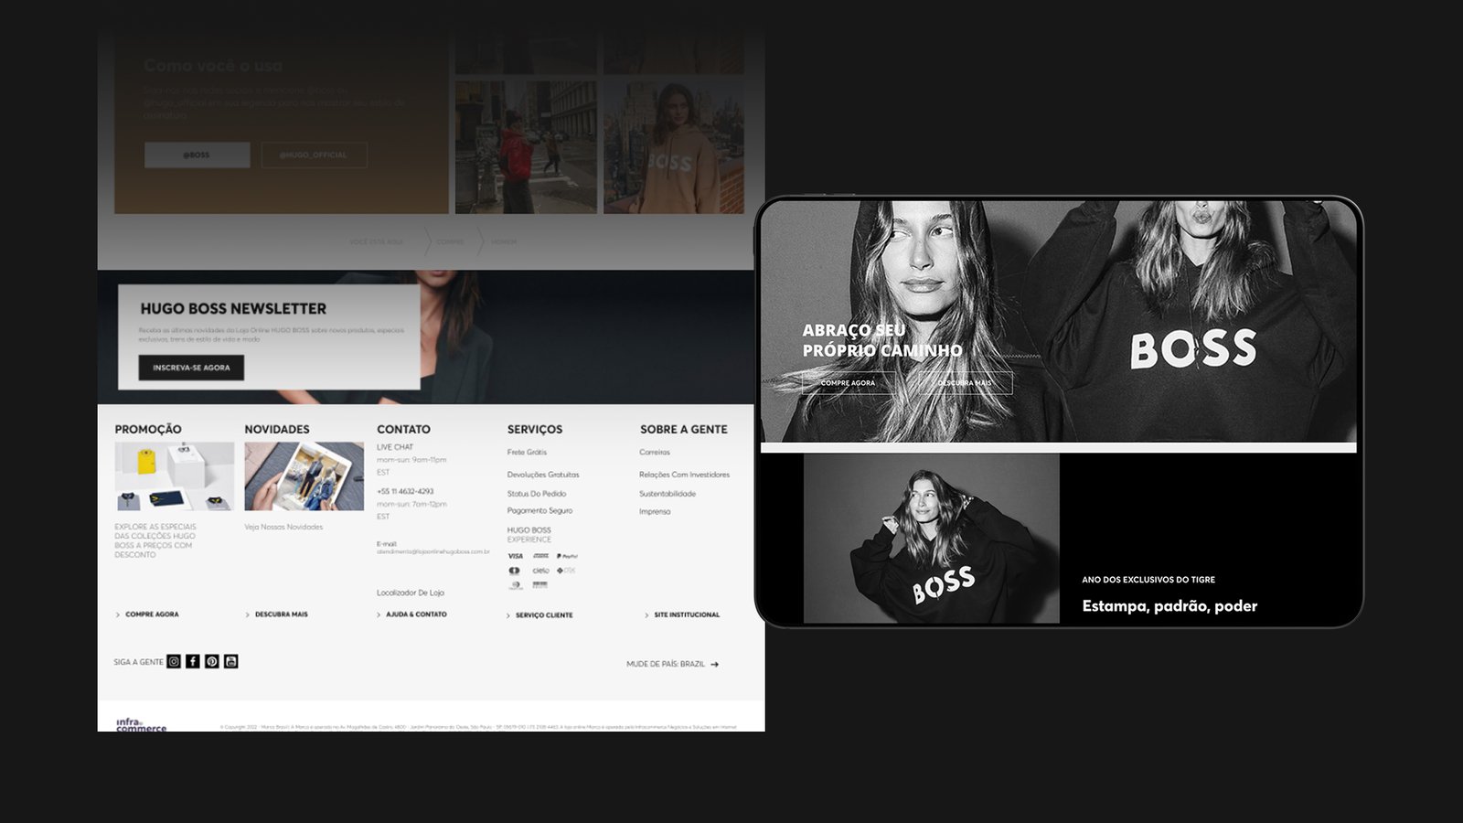
Task: Expand Site Institucional chevron link
Action: [646, 615]
